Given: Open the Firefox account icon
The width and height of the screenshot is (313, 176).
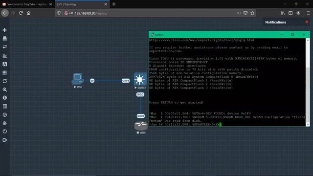Looking at the screenshot, I should pos(298,13).
